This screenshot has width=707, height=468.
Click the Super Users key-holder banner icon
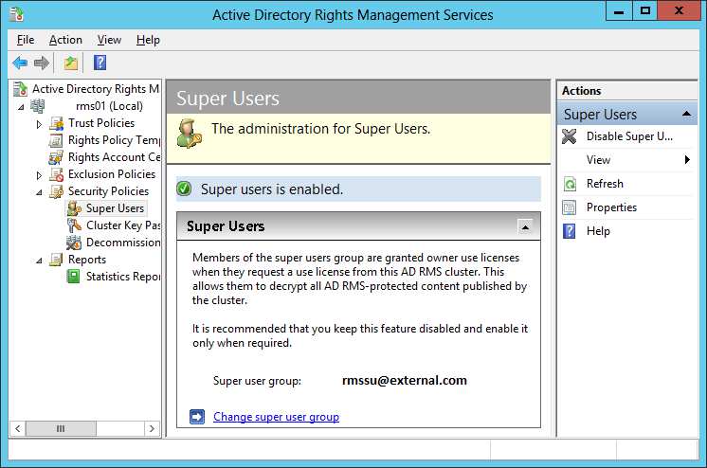tap(189, 134)
